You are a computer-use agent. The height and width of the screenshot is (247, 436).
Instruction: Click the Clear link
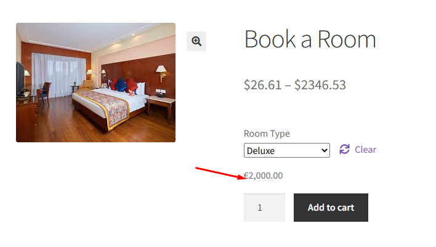point(365,149)
